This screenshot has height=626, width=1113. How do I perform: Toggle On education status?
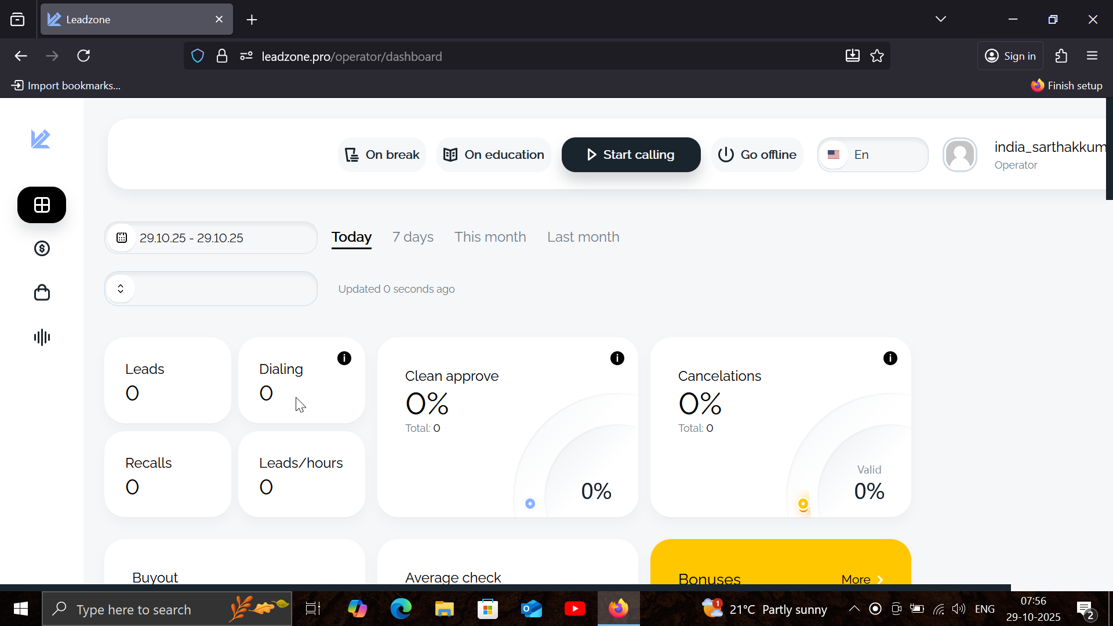tap(494, 155)
